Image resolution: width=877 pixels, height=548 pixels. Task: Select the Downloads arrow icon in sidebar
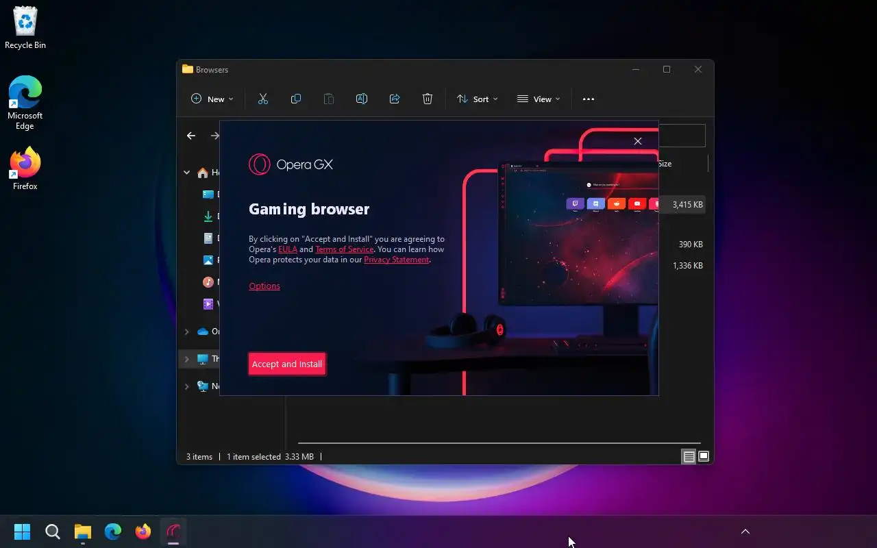(208, 216)
